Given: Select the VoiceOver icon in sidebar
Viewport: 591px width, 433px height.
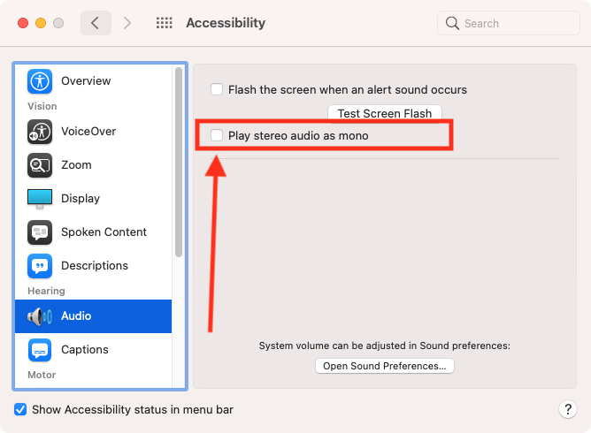Looking at the screenshot, I should point(40,132).
